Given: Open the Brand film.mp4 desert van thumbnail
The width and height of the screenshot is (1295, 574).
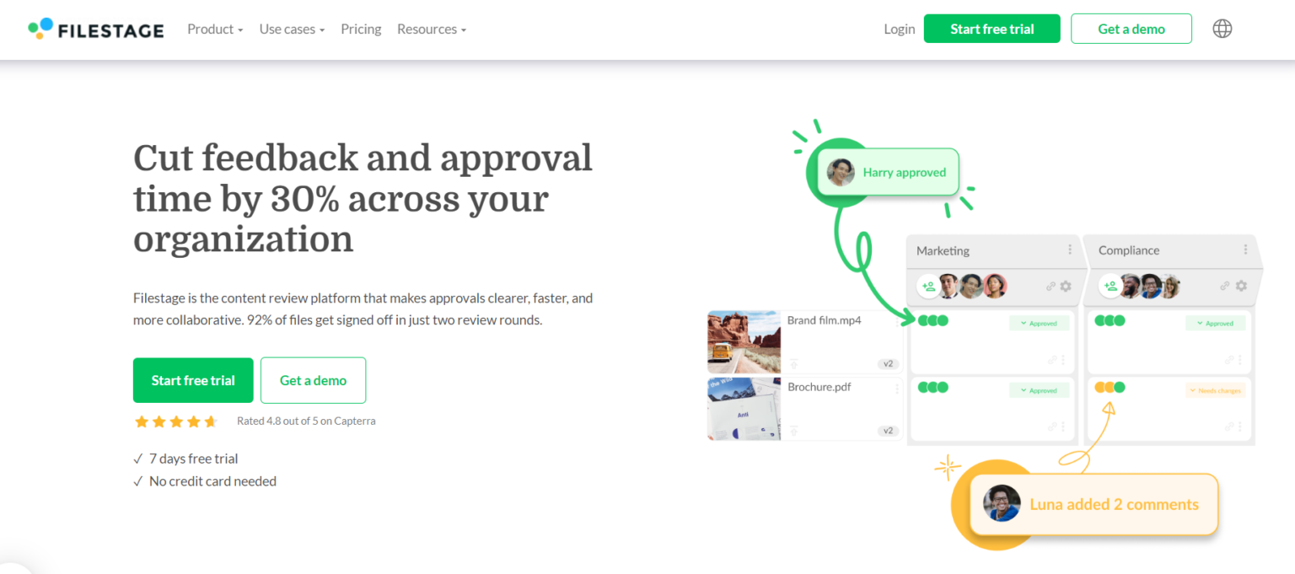Looking at the screenshot, I should pyautogui.click(x=744, y=342).
